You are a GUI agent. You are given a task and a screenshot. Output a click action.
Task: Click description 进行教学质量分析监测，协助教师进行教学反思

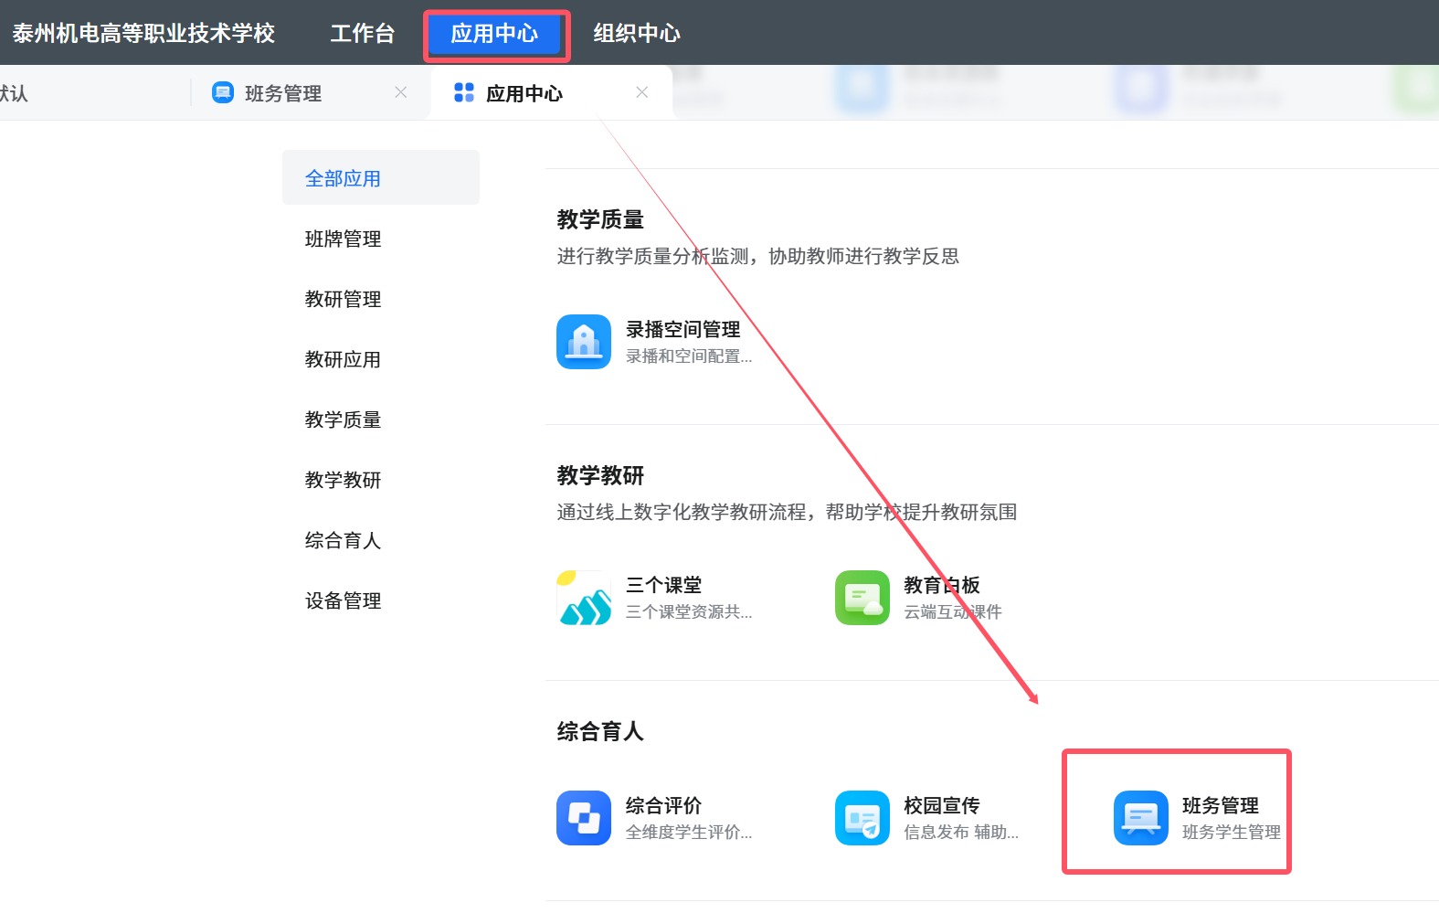[x=758, y=256]
